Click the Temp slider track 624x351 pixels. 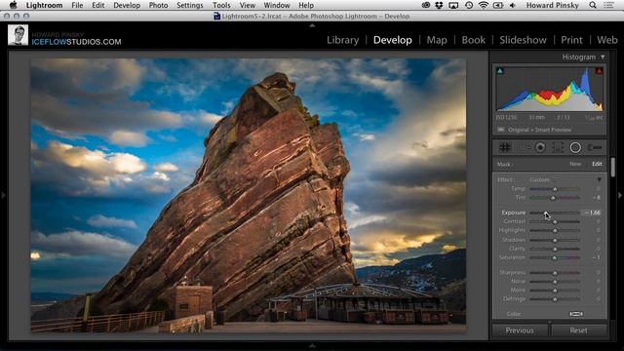point(555,189)
